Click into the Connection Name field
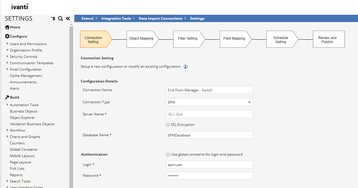The width and height of the screenshot is (358, 188). pyautogui.click(x=209, y=90)
